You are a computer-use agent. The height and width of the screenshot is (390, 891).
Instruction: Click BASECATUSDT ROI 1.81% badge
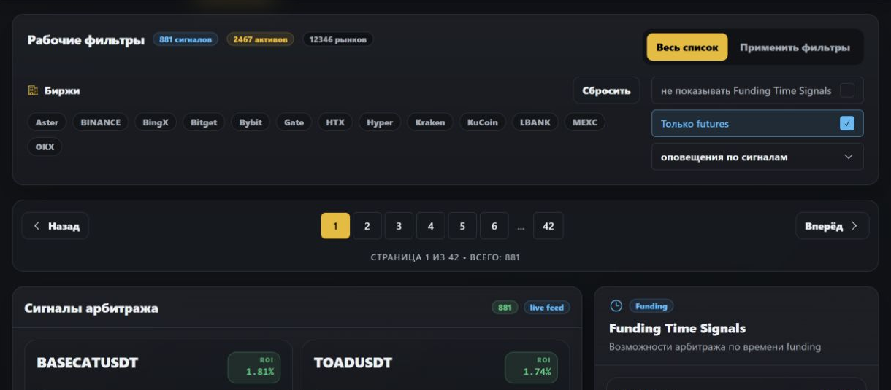coord(254,367)
